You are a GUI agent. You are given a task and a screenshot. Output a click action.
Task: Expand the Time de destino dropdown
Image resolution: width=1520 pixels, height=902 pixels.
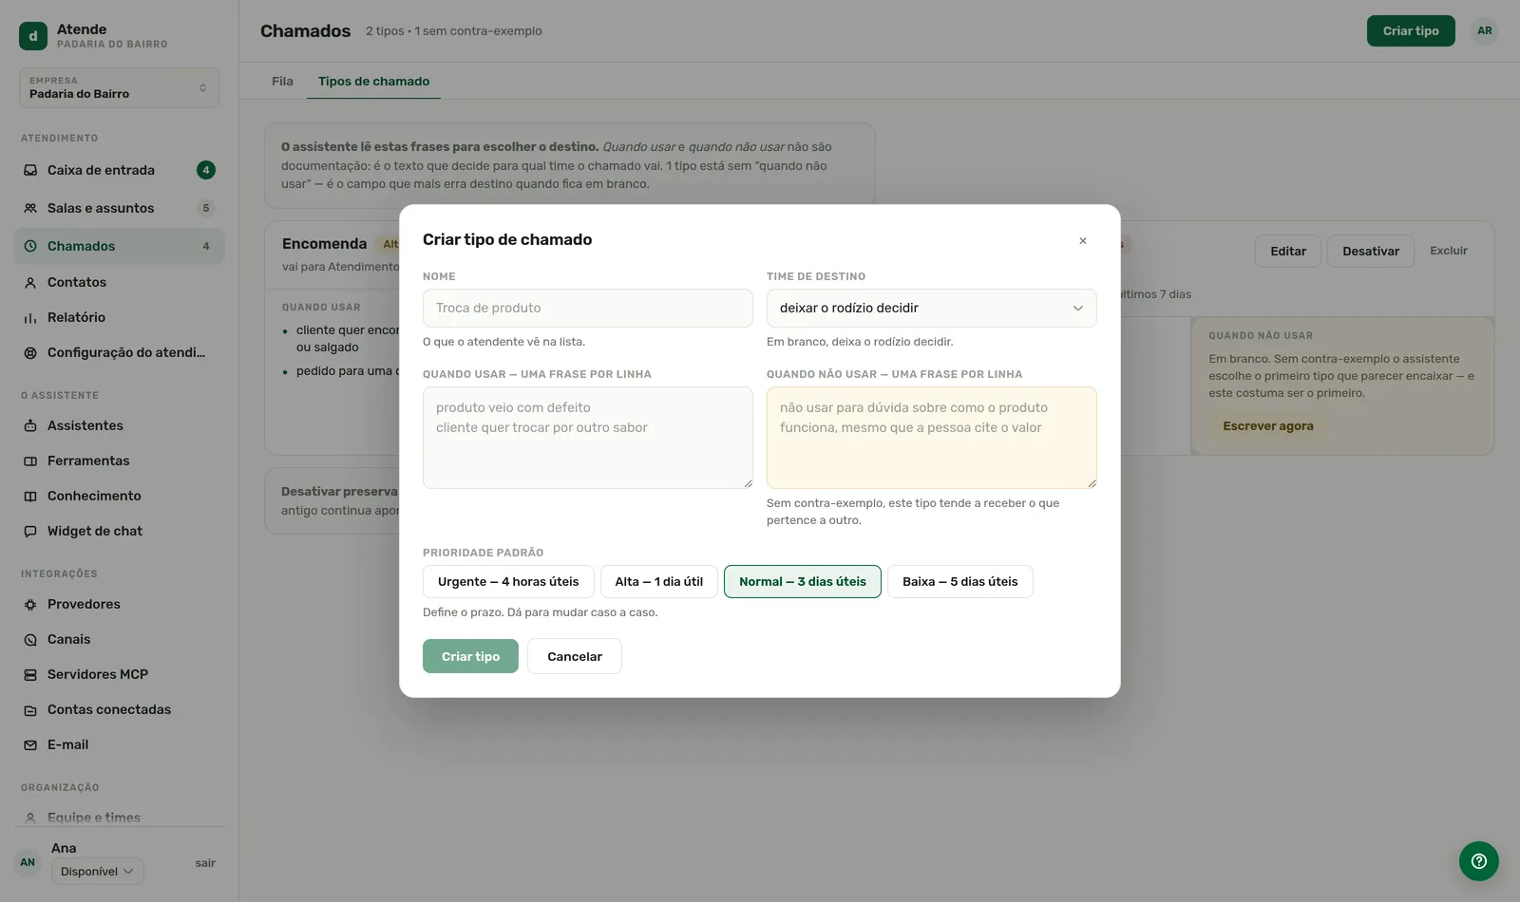932,308
